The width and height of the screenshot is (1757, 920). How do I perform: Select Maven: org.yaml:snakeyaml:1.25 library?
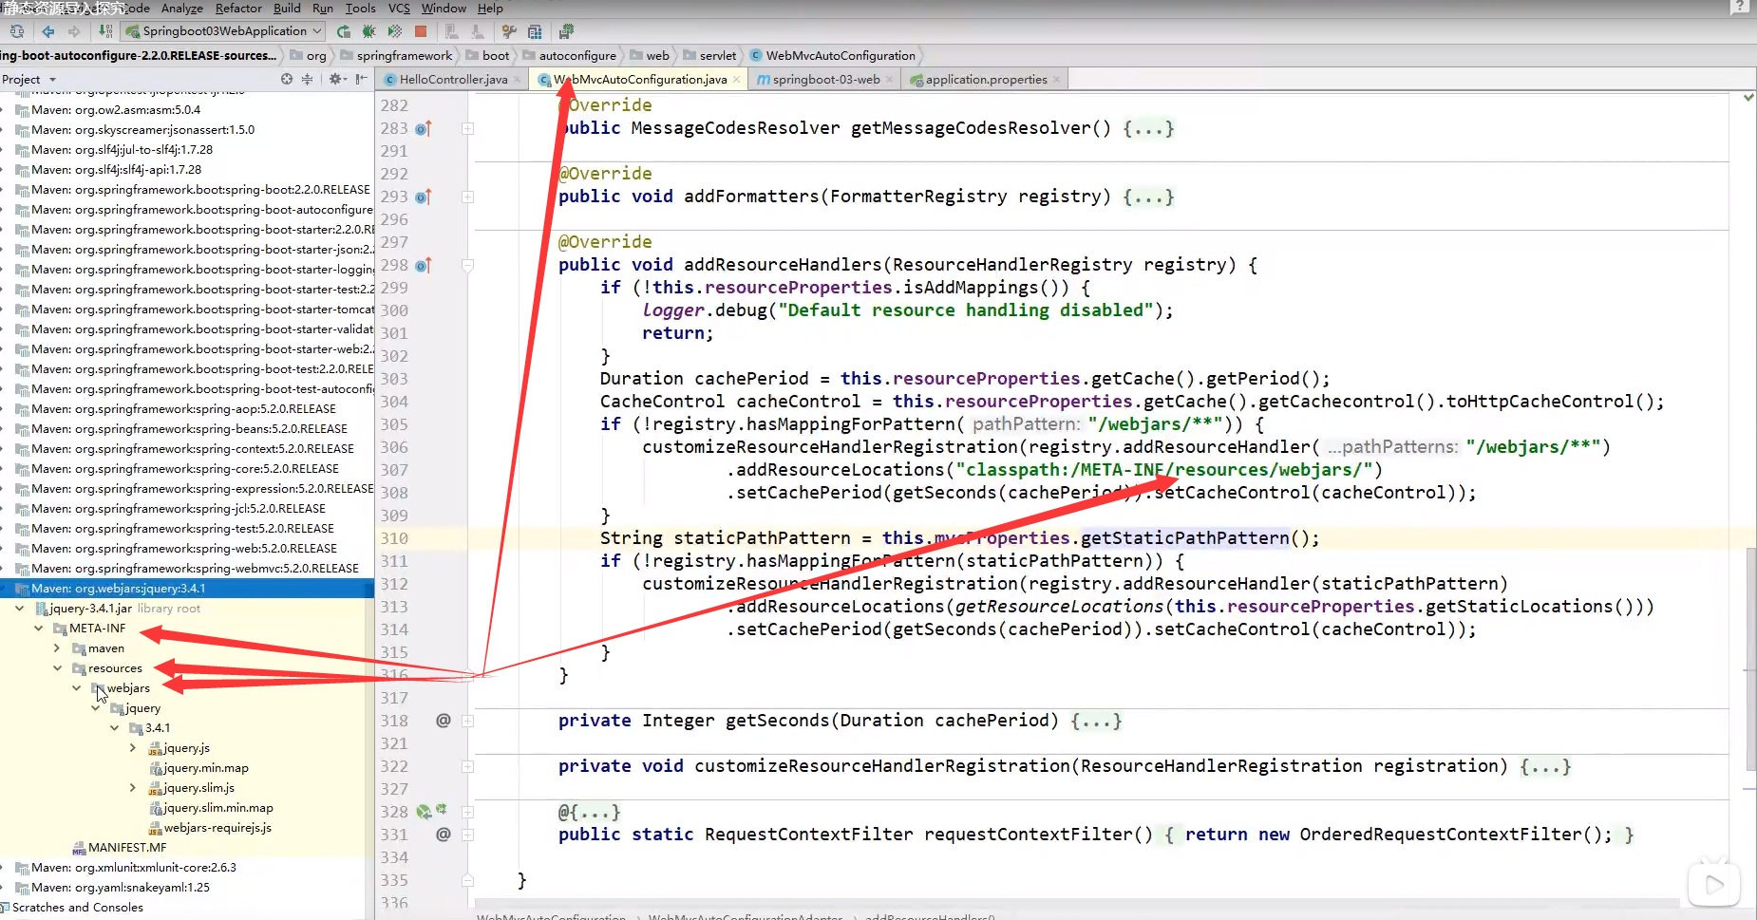pyautogui.click(x=112, y=888)
